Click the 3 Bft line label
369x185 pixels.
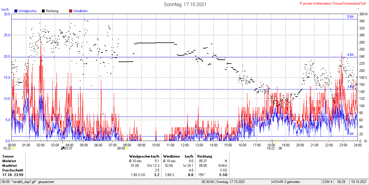(350, 87)
